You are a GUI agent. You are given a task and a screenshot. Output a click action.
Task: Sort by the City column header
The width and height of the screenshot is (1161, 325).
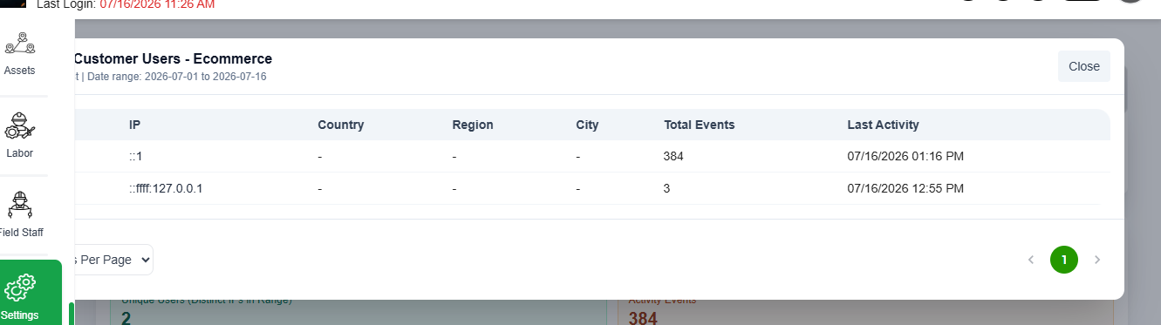tap(588, 125)
